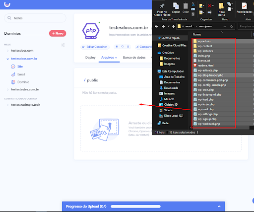Click the red X delete icon
The width and height of the screenshot is (254, 212).
(209, 6)
